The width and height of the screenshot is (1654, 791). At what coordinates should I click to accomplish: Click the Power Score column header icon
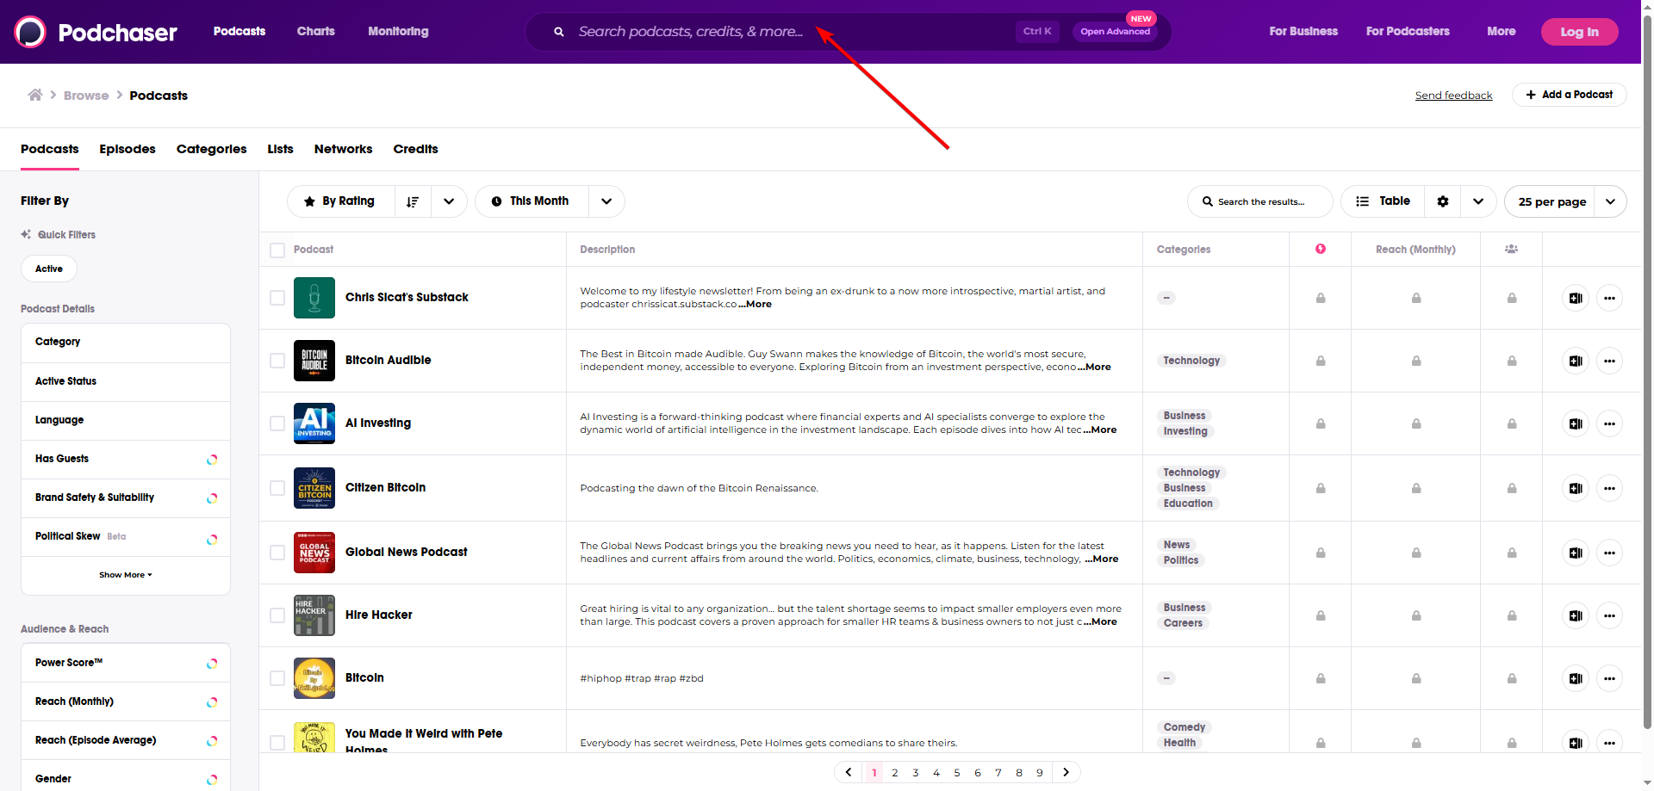1321,249
